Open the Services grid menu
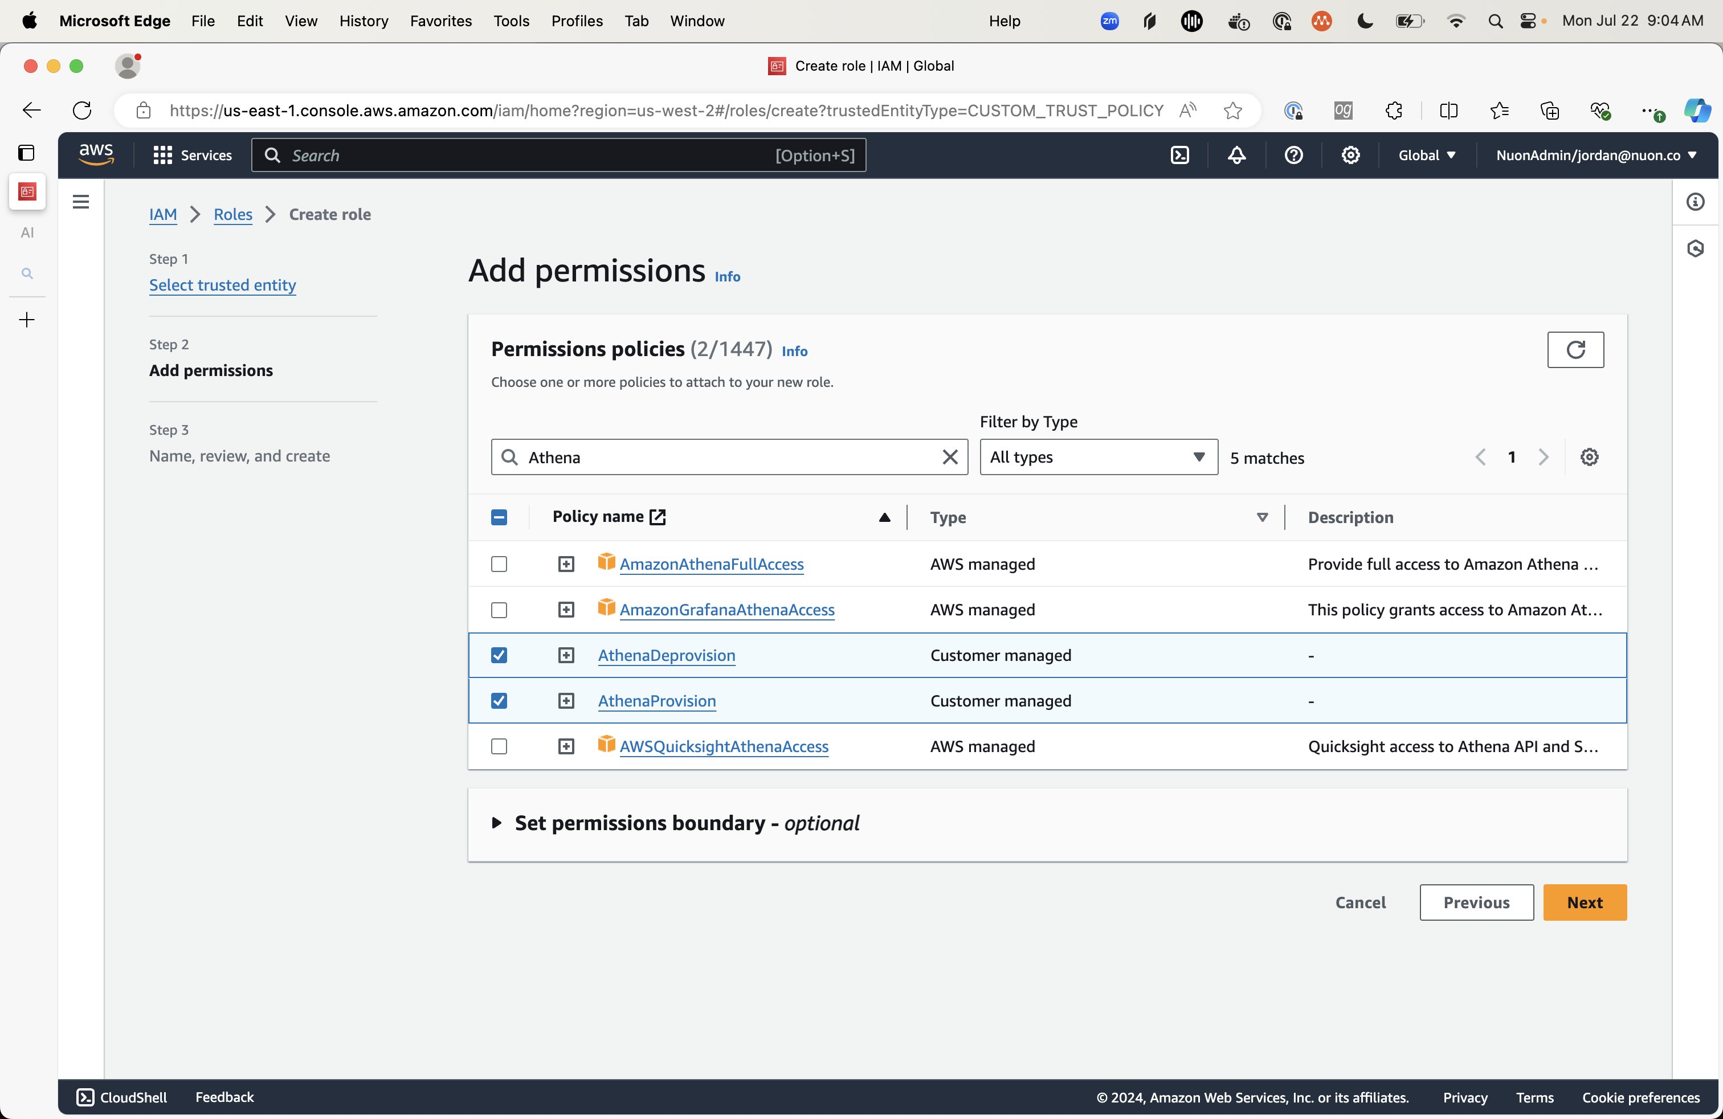The image size is (1723, 1119). pyautogui.click(x=192, y=155)
